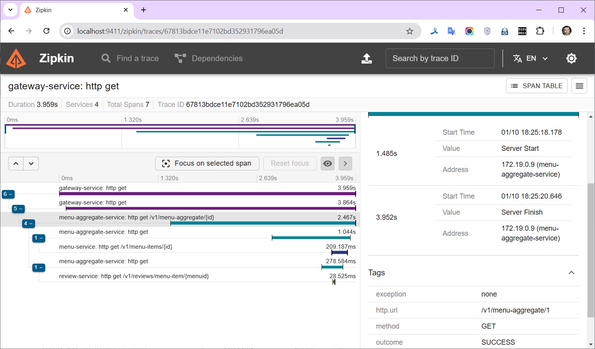Click the Zipkin logo icon
Viewport: 595px width, 349px height.
(16, 58)
